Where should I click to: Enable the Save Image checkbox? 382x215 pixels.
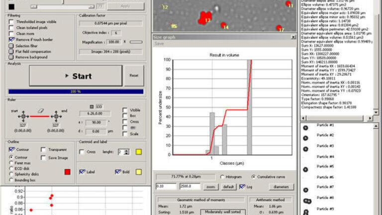point(43,158)
